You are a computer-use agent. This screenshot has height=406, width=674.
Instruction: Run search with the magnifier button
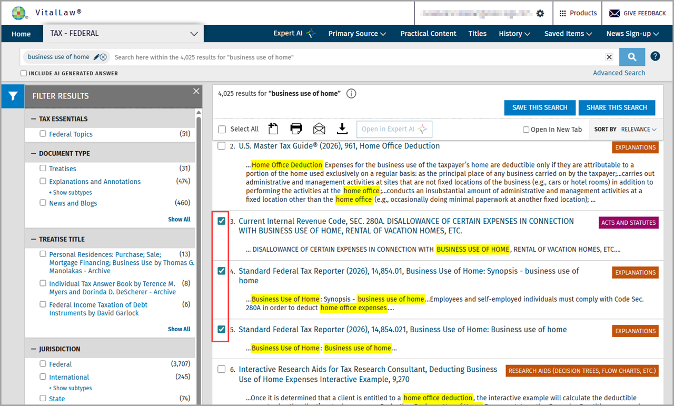pyautogui.click(x=632, y=57)
